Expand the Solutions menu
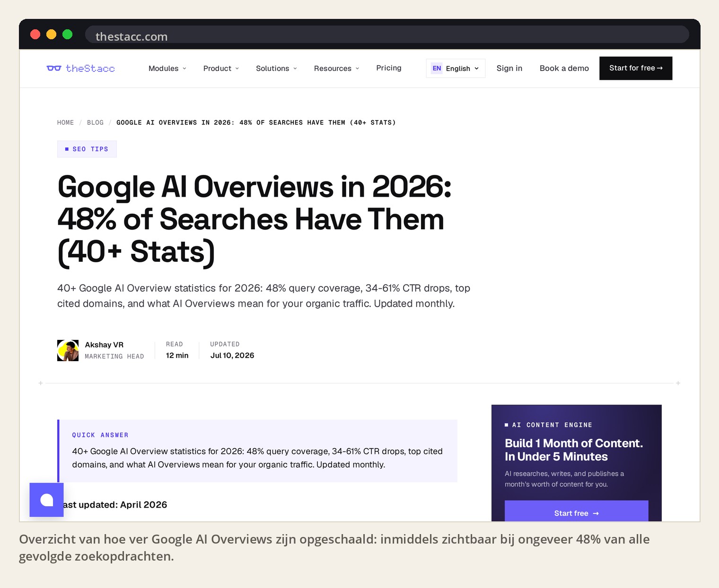Viewport: 719px width, 588px height. click(x=277, y=69)
